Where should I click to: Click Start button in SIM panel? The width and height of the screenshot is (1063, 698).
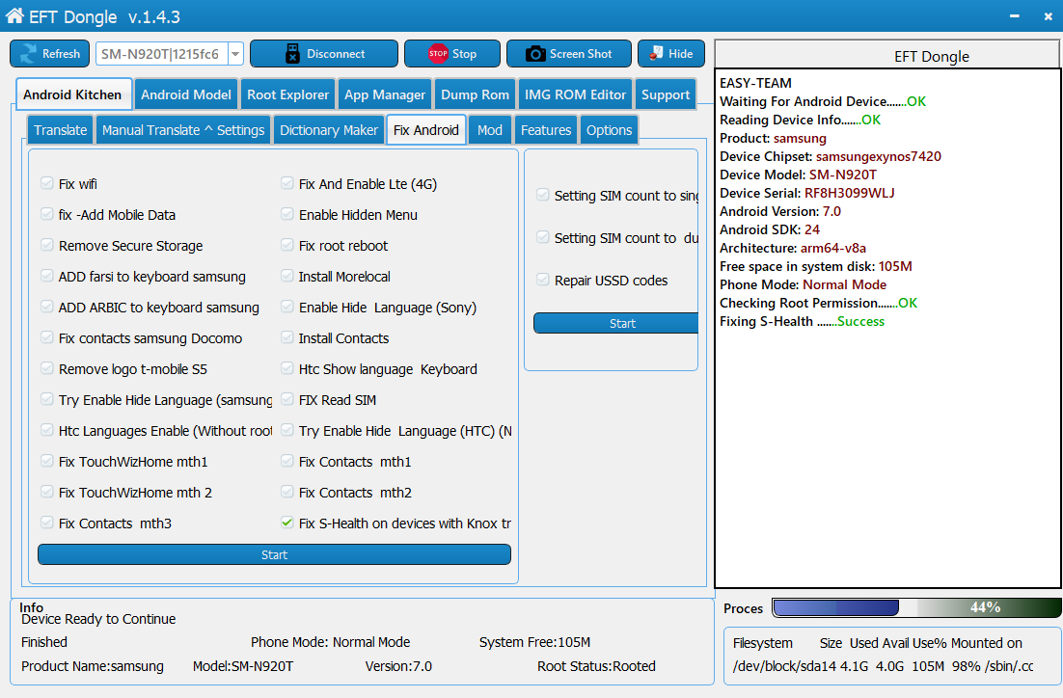click(615, 323)
